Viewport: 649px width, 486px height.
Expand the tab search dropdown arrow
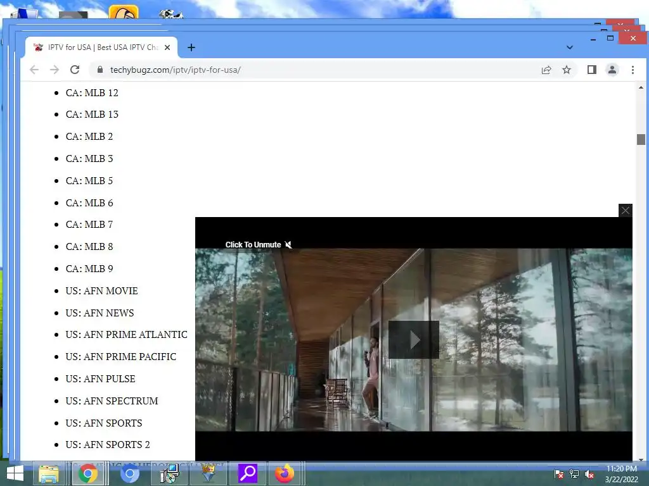click(570, 47)
